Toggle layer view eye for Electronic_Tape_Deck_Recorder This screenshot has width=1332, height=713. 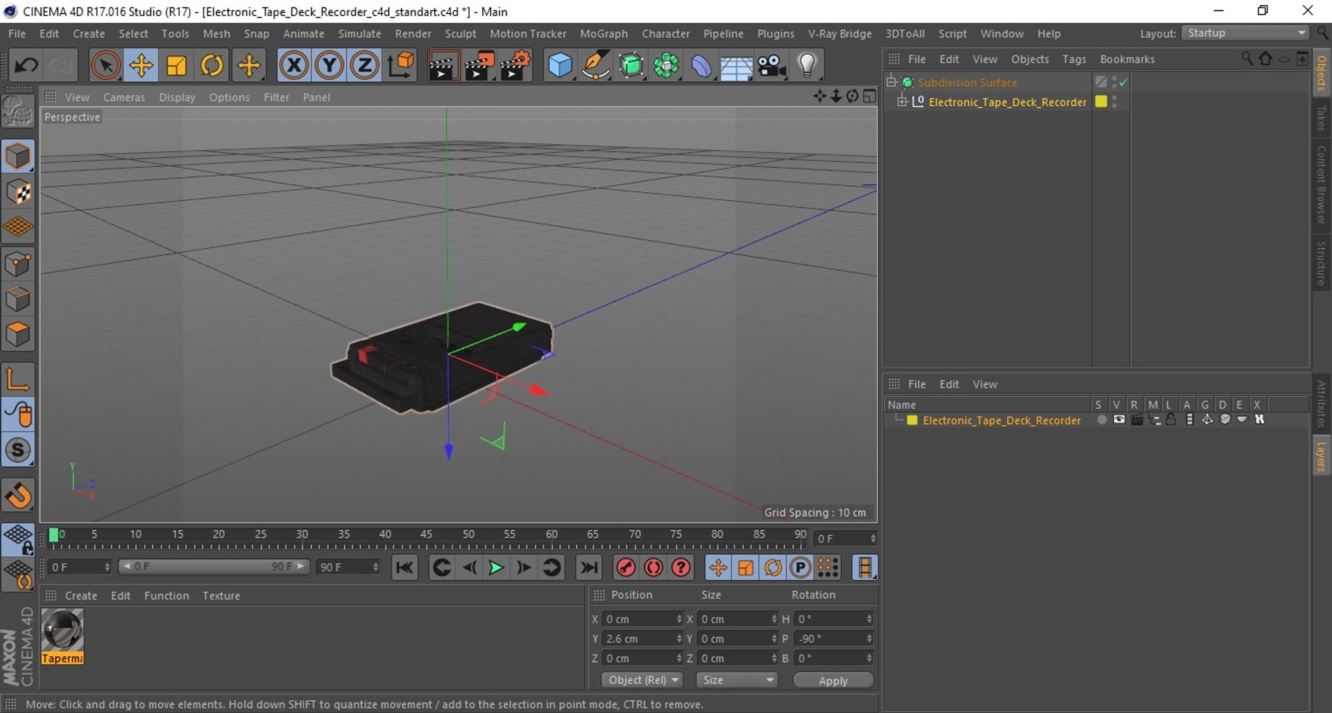coord(1119,420)
